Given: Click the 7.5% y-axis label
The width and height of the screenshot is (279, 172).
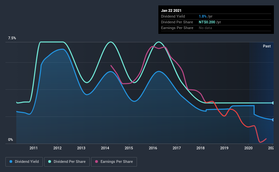Looking at the screenshot, I should click(12, 38).
